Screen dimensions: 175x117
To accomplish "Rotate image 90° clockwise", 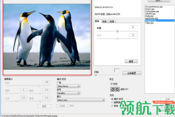I will pos(117,89).
